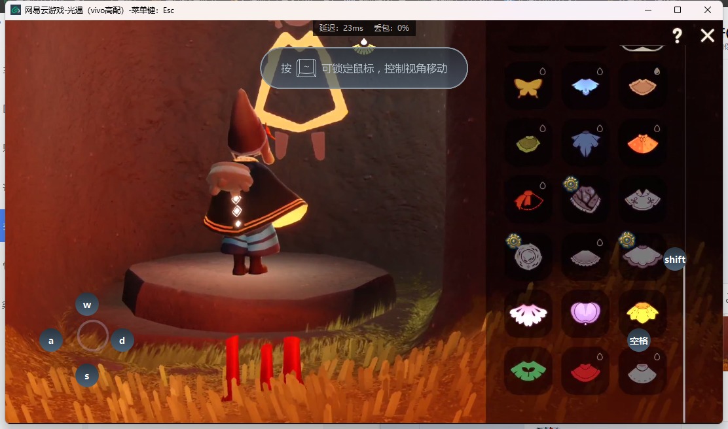Click the NetEase cloud gaming app icon
Viewport: 728px width, 429px height.
coord(16,10)
